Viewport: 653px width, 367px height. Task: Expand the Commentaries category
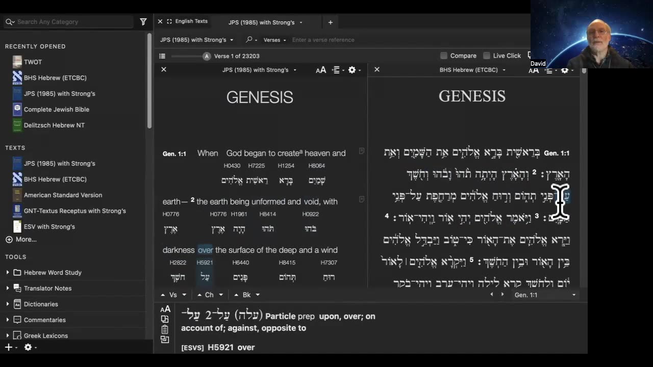[8, 320]
